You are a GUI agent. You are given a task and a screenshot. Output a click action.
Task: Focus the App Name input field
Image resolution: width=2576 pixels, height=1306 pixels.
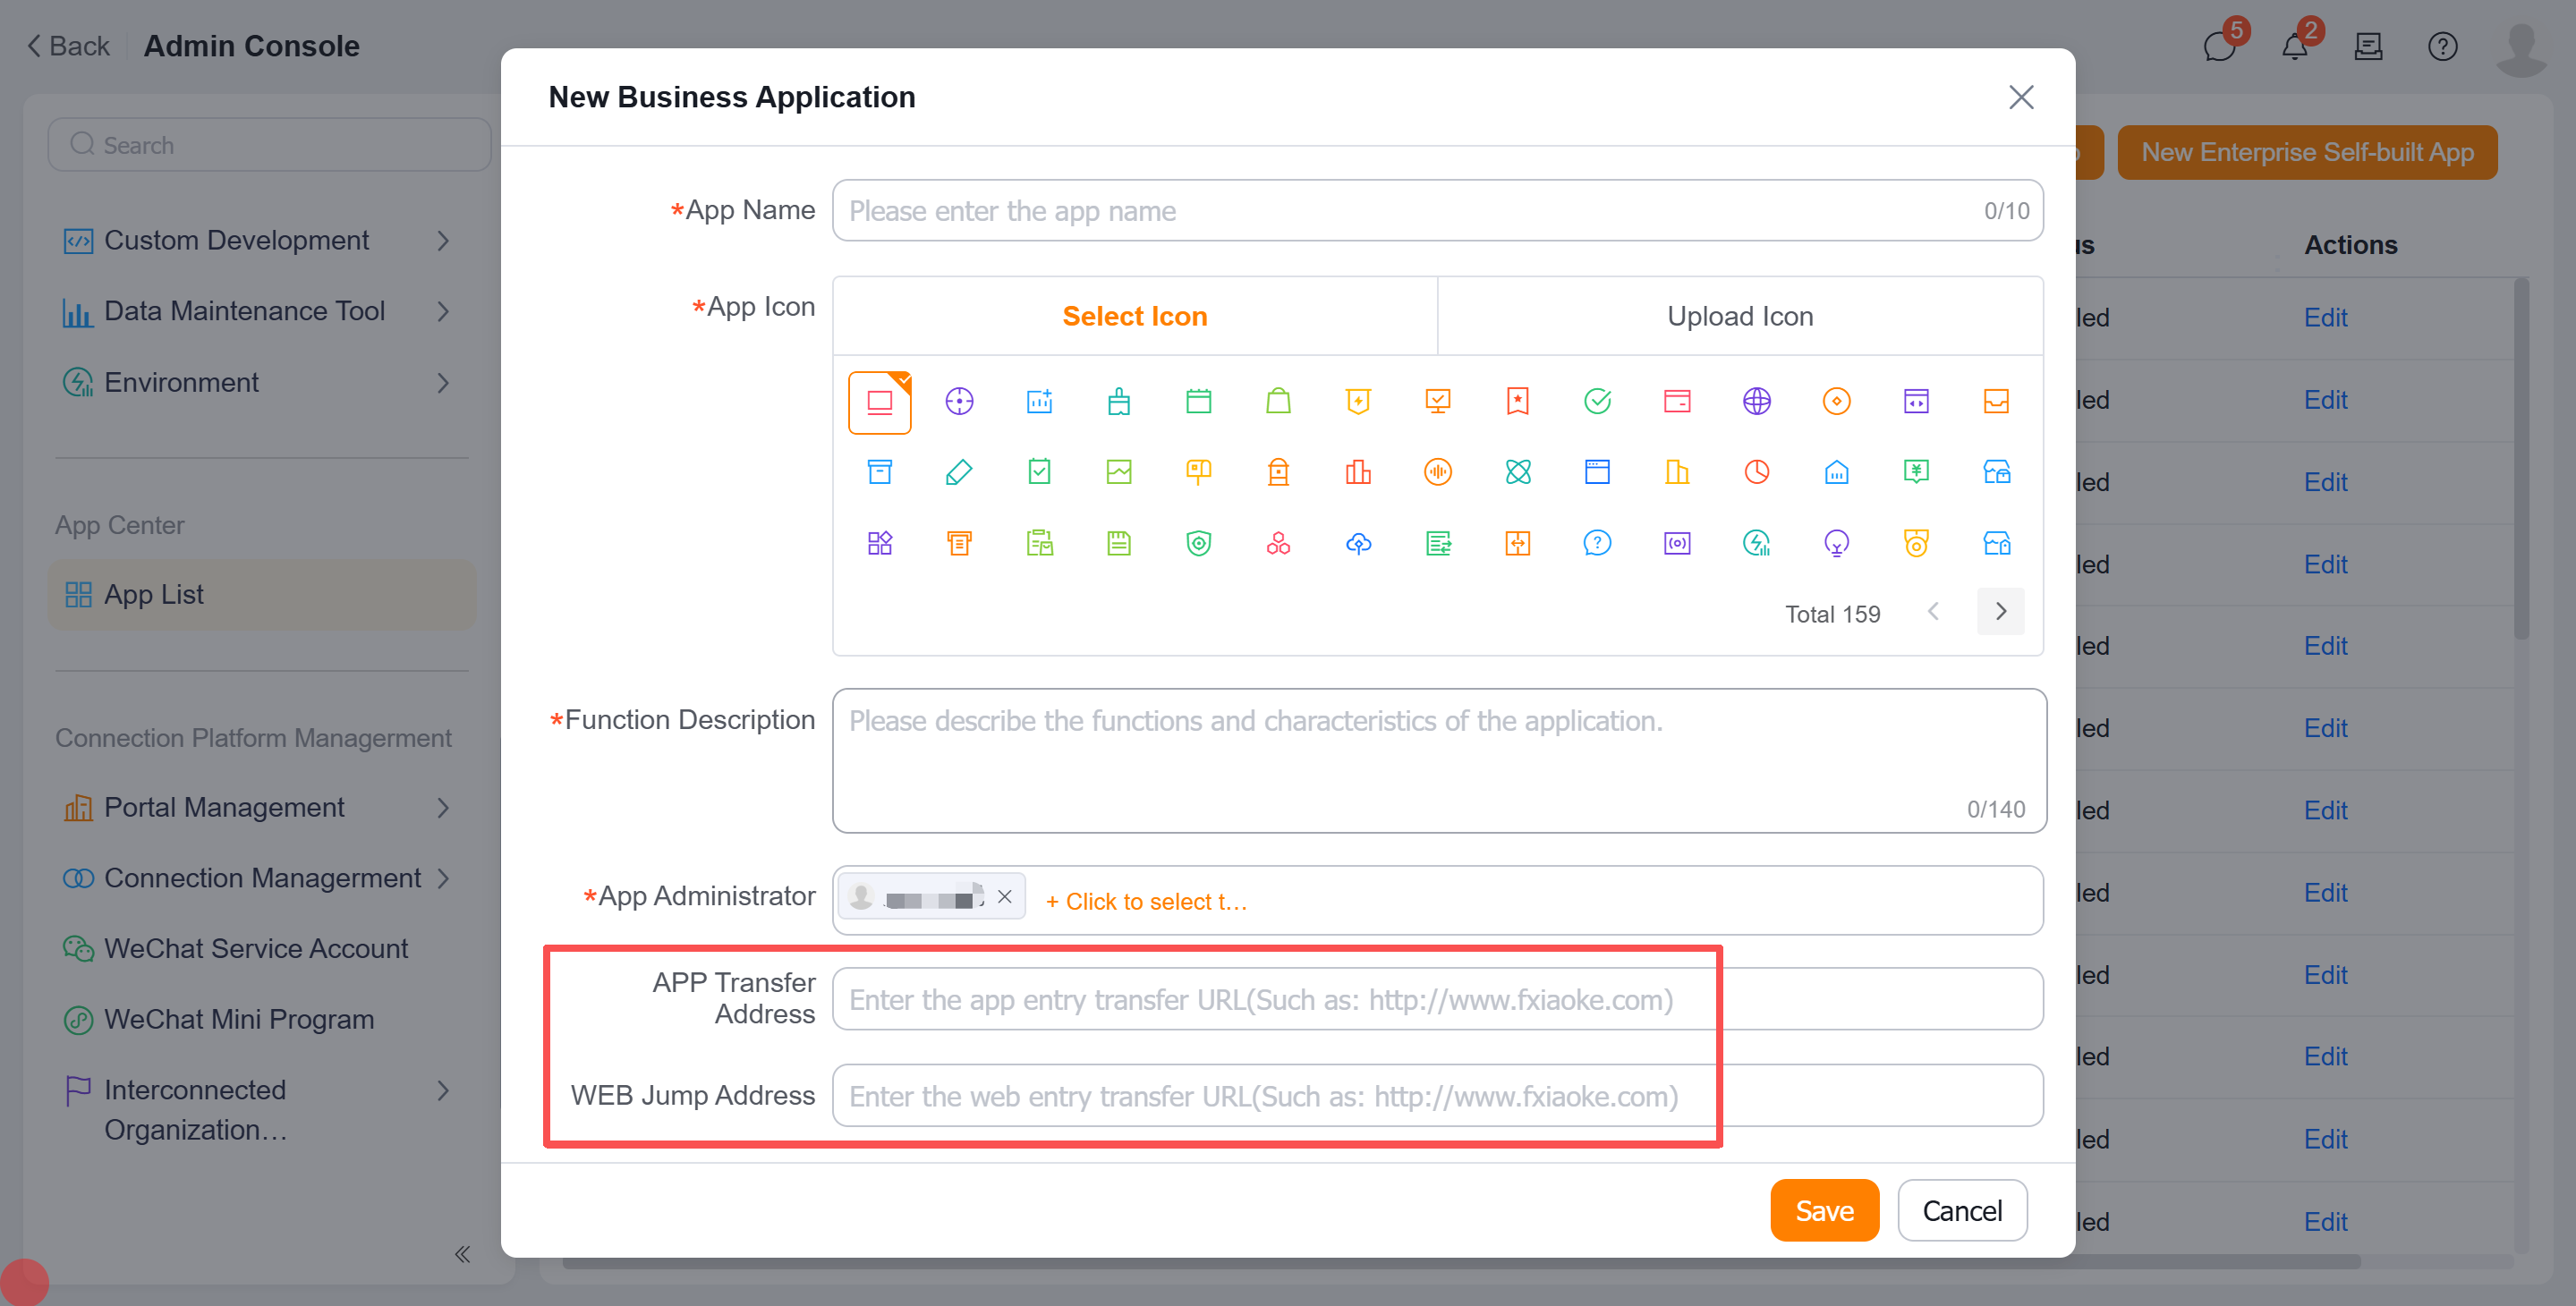(1437, 211)
